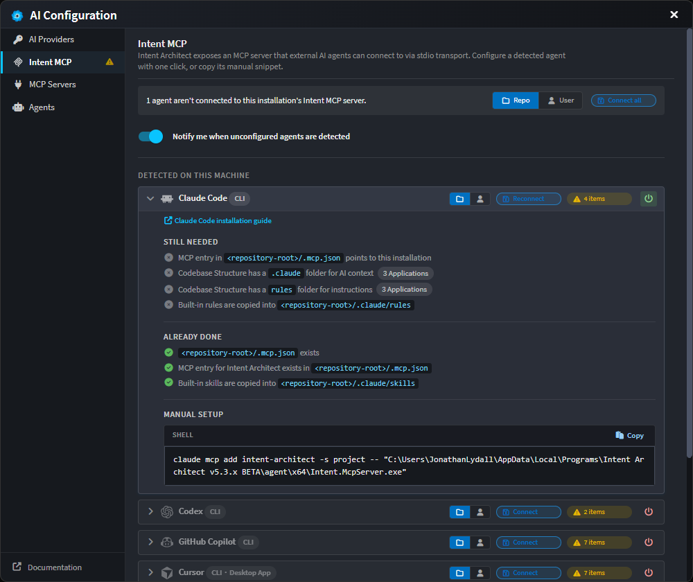
Task: Collapse the Claude Code section
Action: [x=150, y=198]
